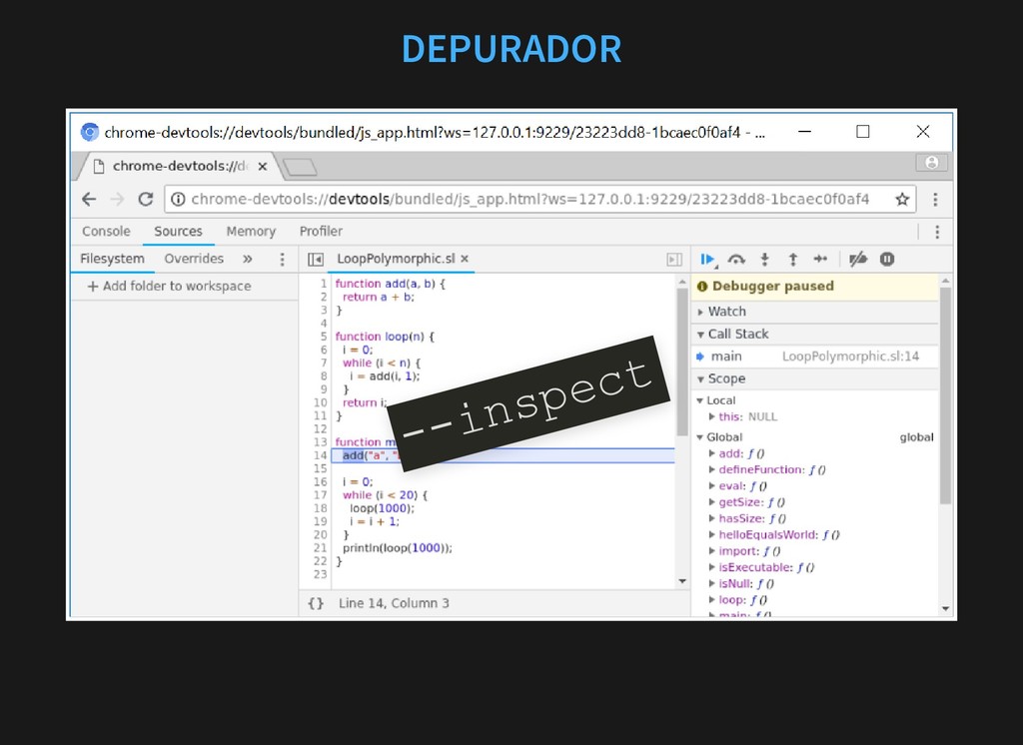Step into next function call
The width and height of the screenshot is (1023, 745).
[764, 259]
